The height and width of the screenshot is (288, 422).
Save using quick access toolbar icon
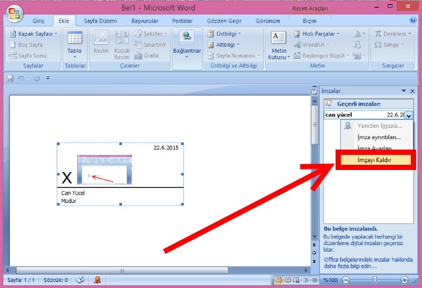point(11,78)
